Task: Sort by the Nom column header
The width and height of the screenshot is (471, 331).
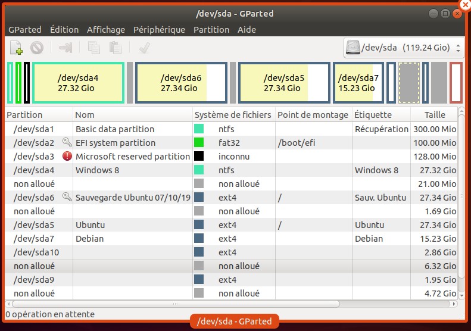Action: (x=132, y=115)
